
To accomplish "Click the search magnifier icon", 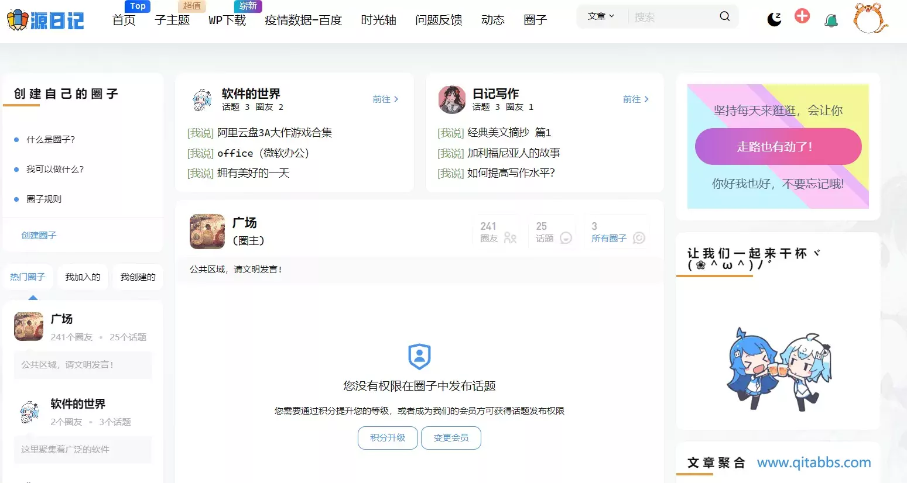I will (724, 16).
